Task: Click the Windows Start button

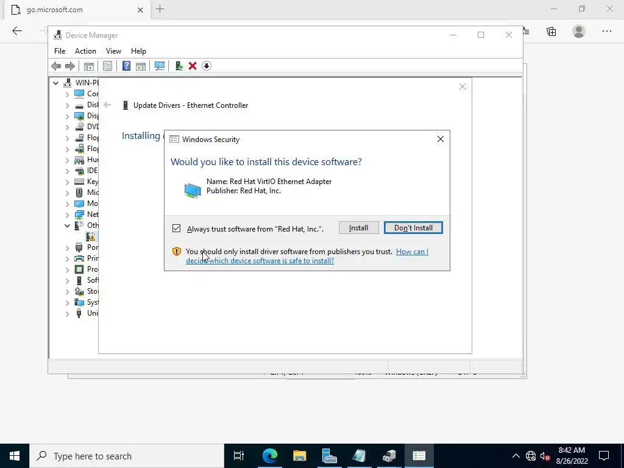Action: pyautogui.click(x=15, y=456)
